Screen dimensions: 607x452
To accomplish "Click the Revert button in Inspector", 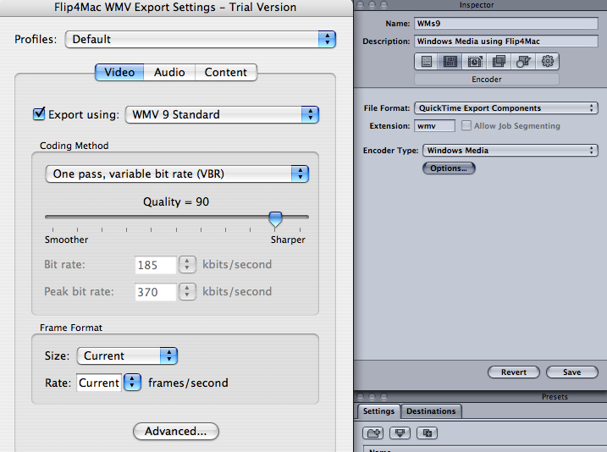I will tap(514, 372).
